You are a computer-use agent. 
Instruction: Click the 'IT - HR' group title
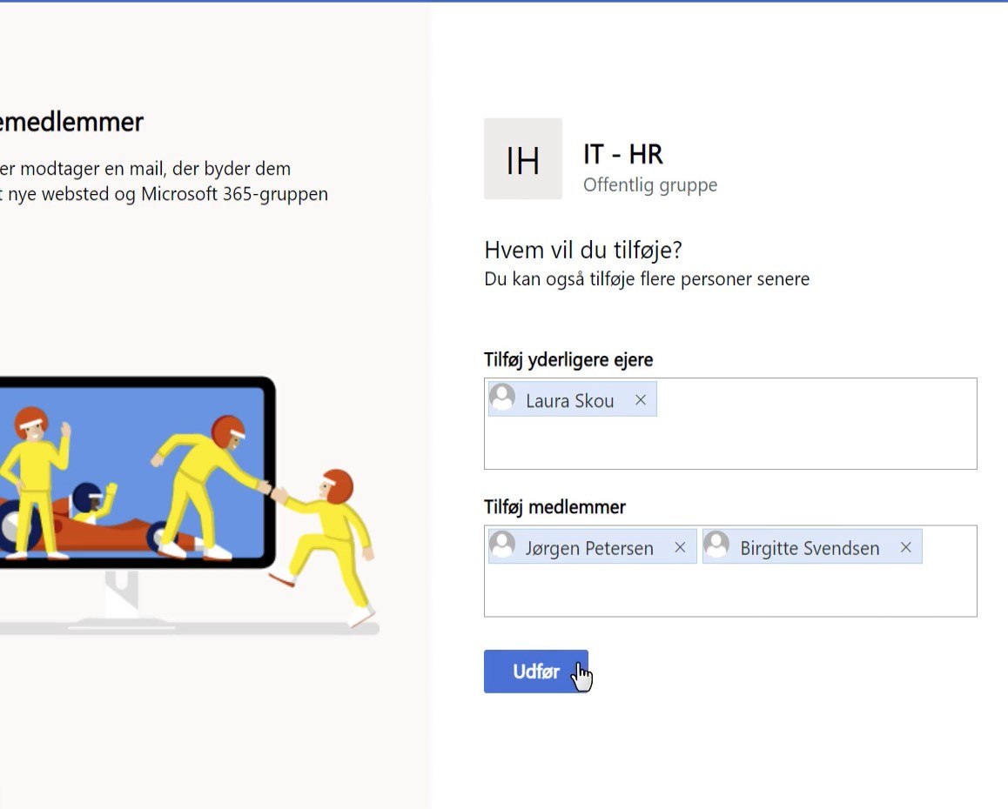pyautogui.click(x=623, y=154)
